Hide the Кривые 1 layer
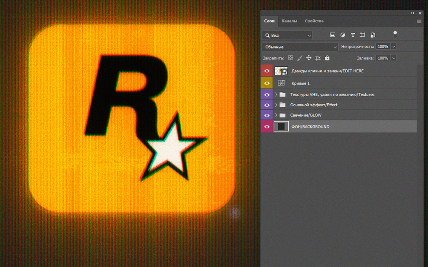Viewport: 428px width, 267px height. (267, 83)
